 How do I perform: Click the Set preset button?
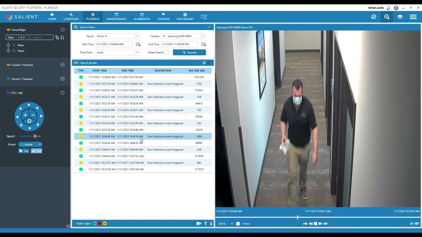pos(37,151)
